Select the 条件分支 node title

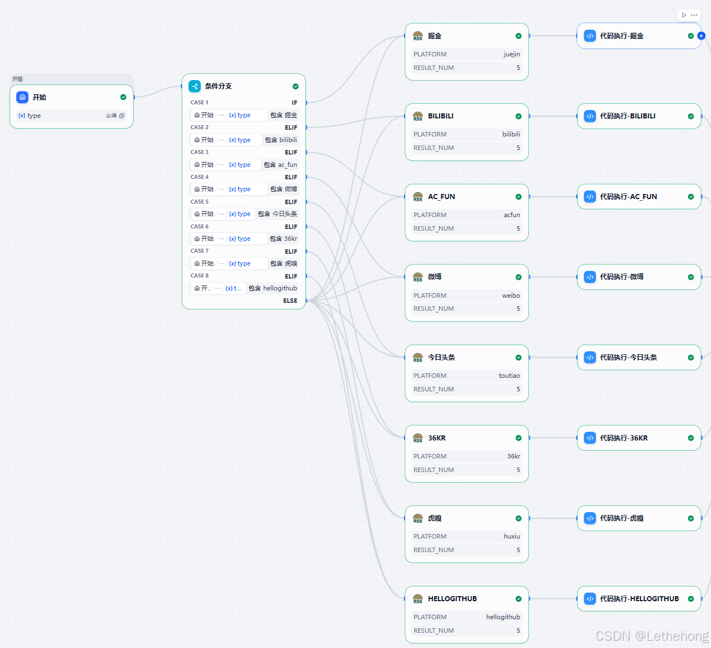(x=218, y=86)
